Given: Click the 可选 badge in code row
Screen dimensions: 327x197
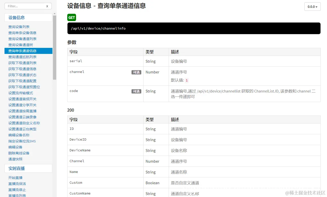Looking at the screenshot, I should coord(136,91).
